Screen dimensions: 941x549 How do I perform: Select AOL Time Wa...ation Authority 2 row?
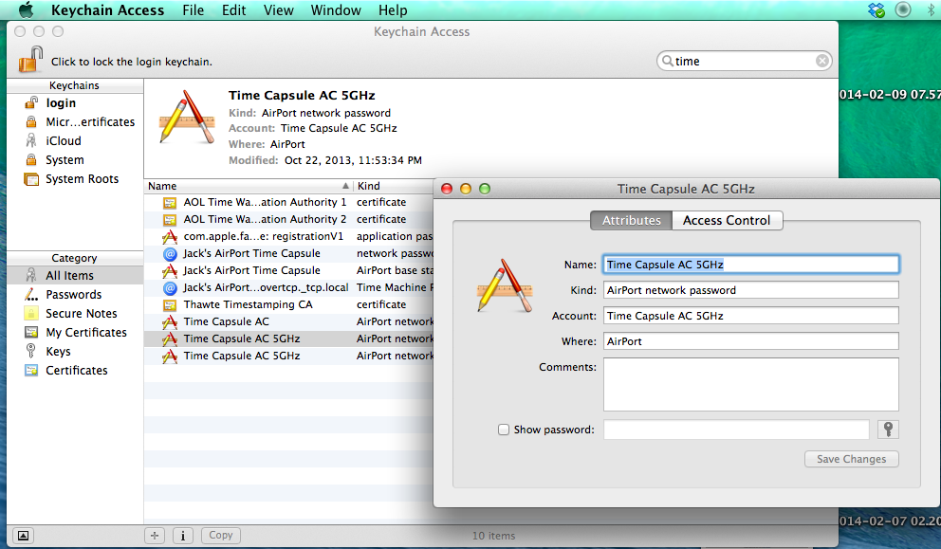point(288,219)
